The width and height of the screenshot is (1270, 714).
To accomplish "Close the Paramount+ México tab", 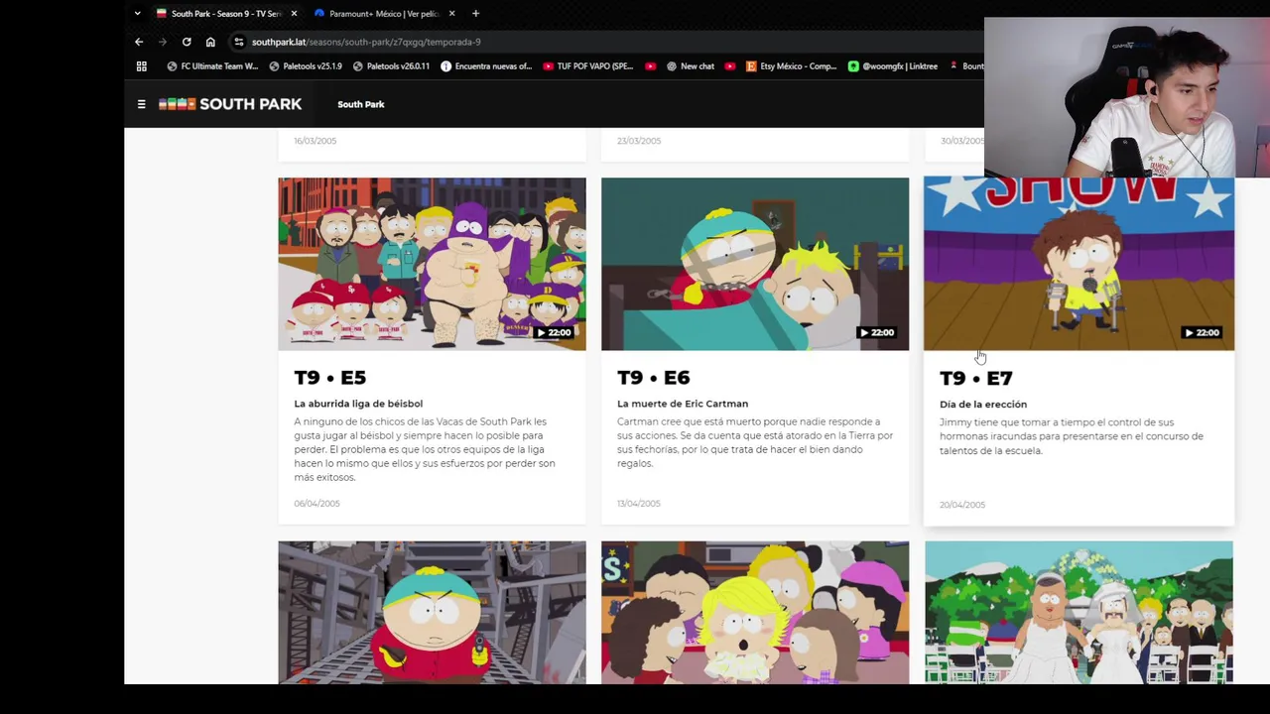I will [x=451, y=14].
